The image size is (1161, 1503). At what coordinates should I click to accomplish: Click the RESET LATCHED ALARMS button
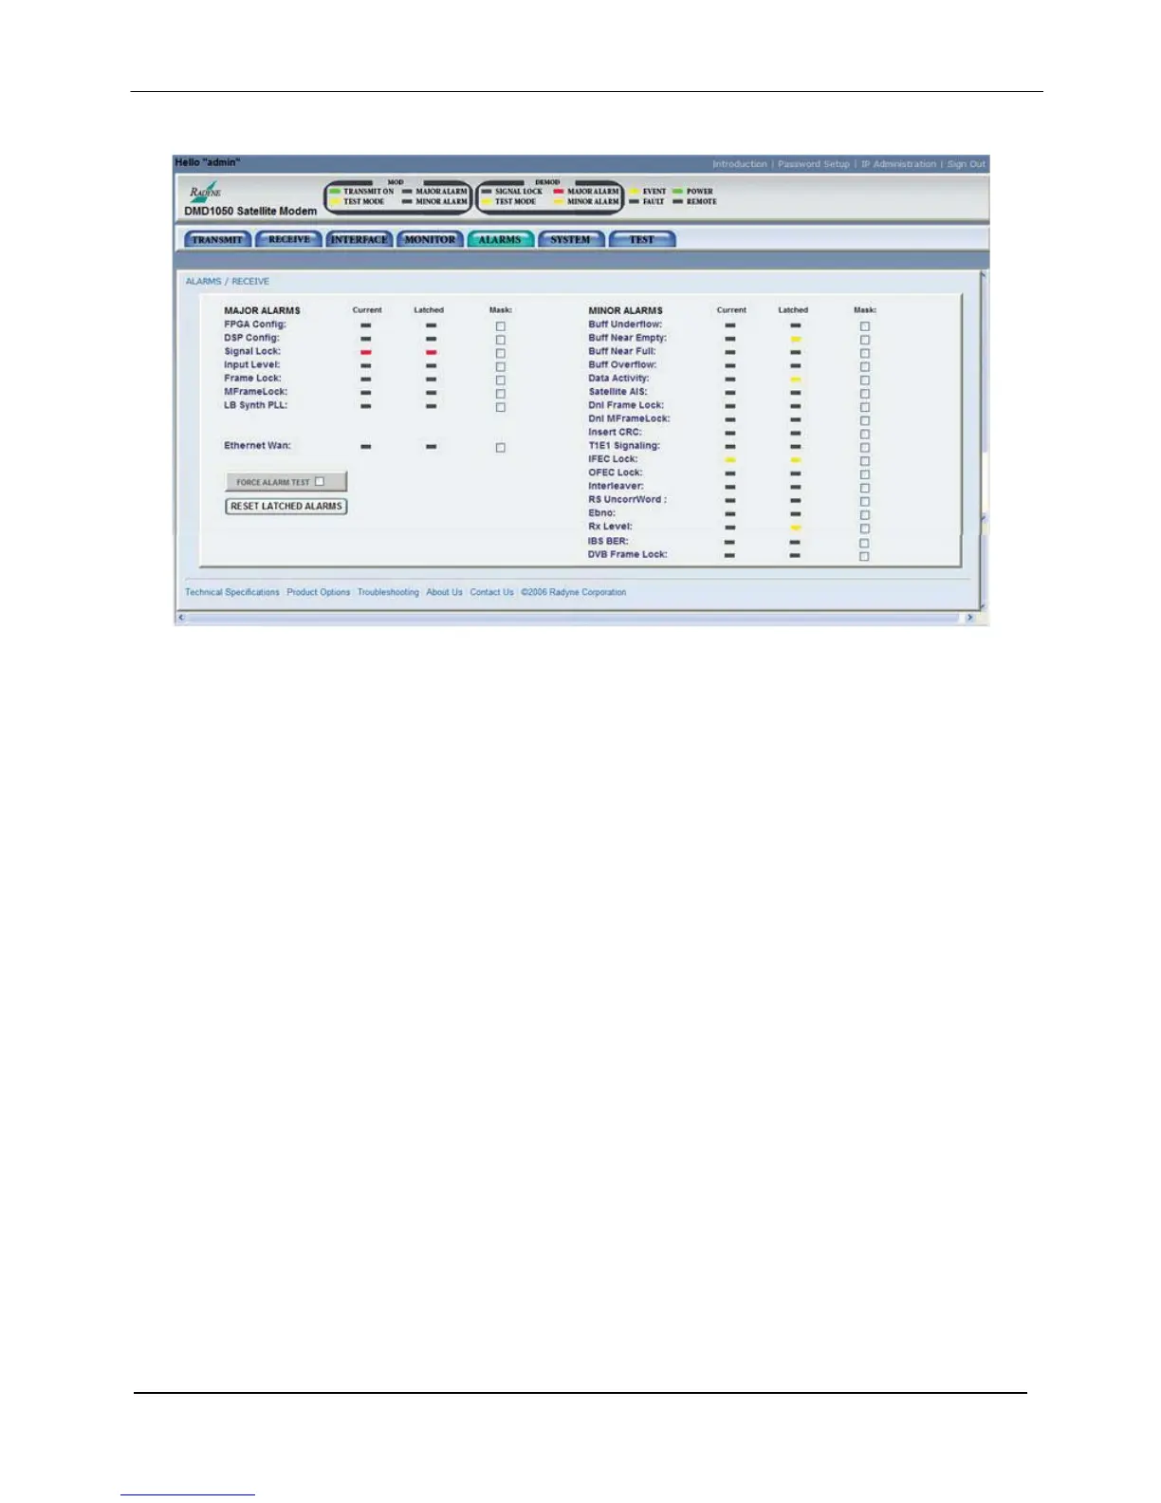coord(286,507)
